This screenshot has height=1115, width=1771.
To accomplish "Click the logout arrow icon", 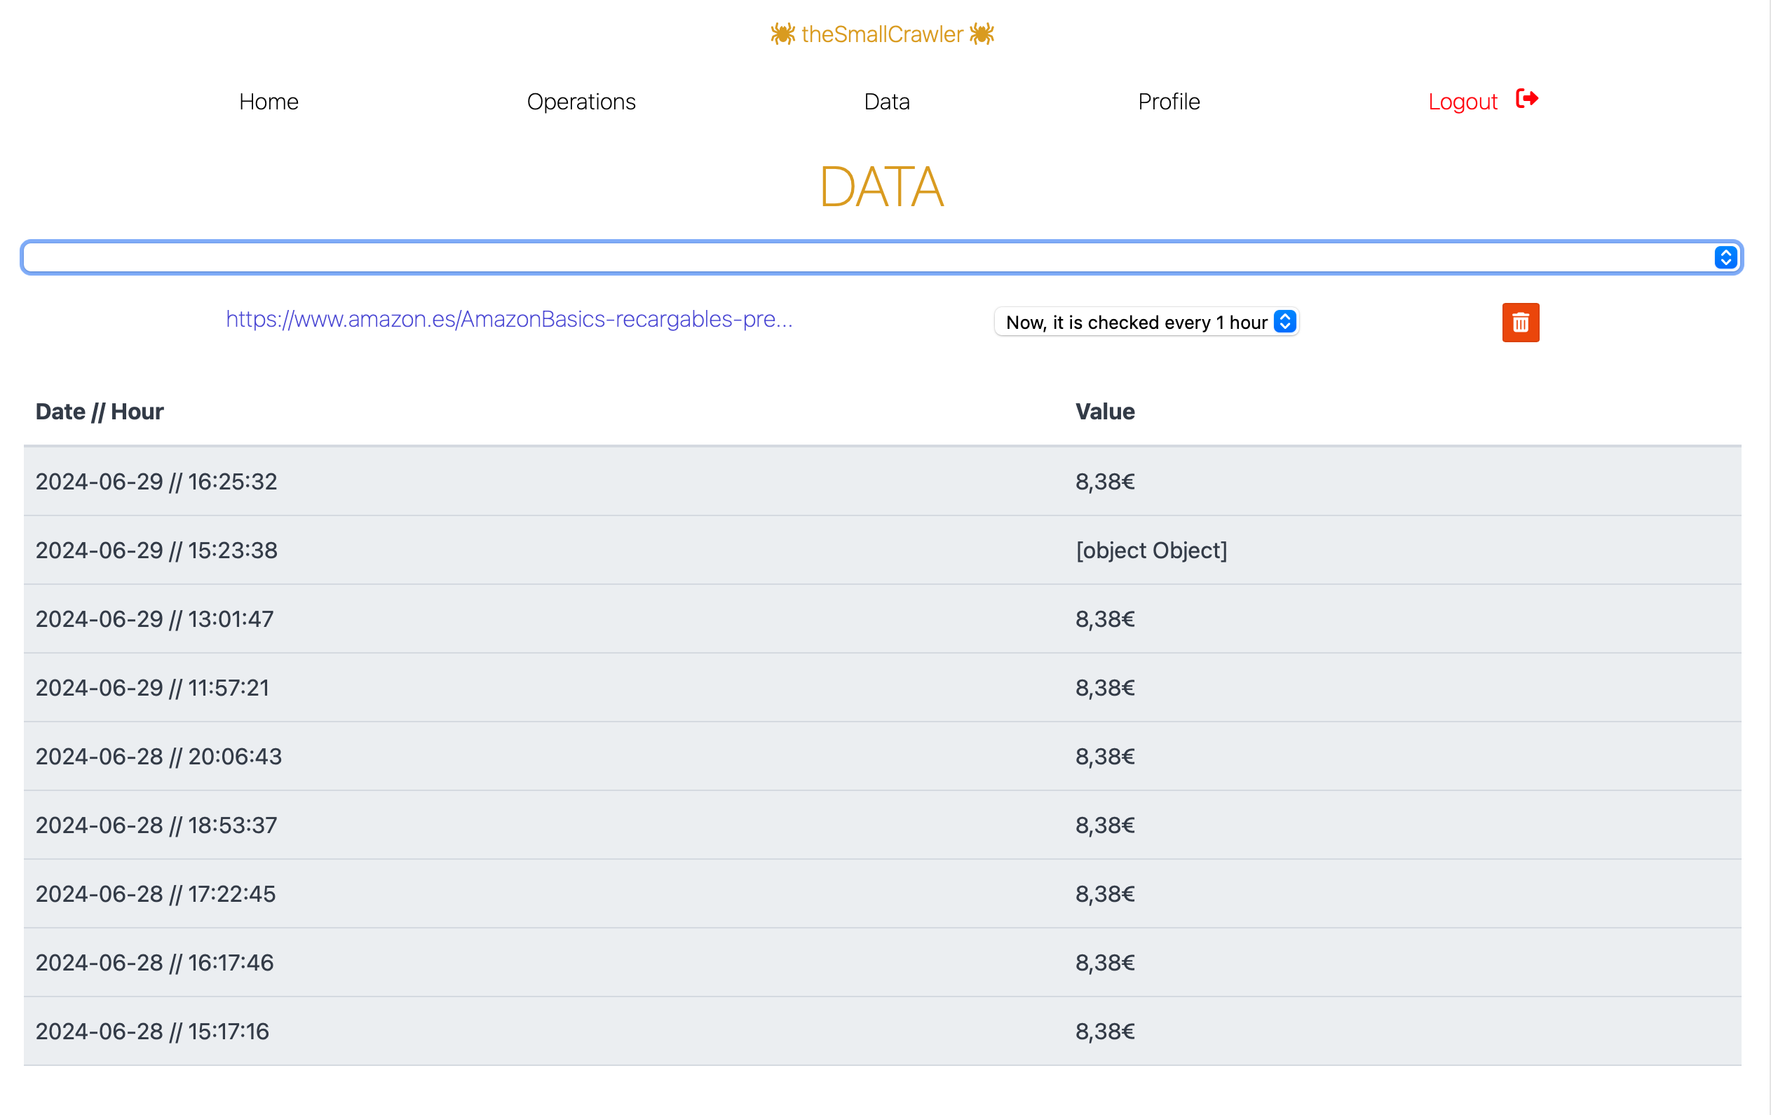I will 1527,99.
